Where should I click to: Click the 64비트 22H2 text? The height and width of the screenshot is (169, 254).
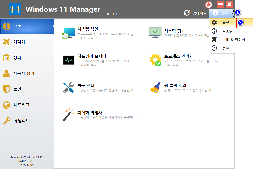click(27, 161)
